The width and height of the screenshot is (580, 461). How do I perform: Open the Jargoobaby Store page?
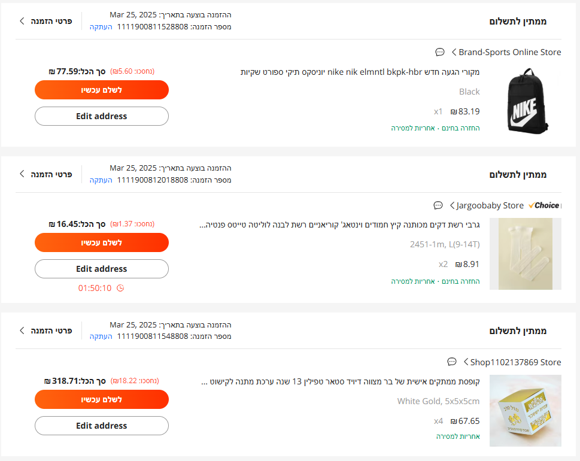pos(487,205)
